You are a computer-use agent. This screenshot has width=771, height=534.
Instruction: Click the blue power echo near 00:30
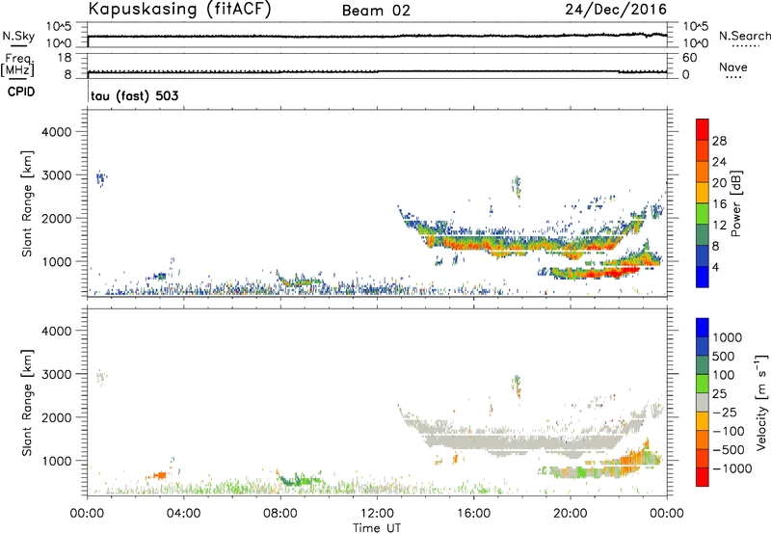tap(101, 178)
